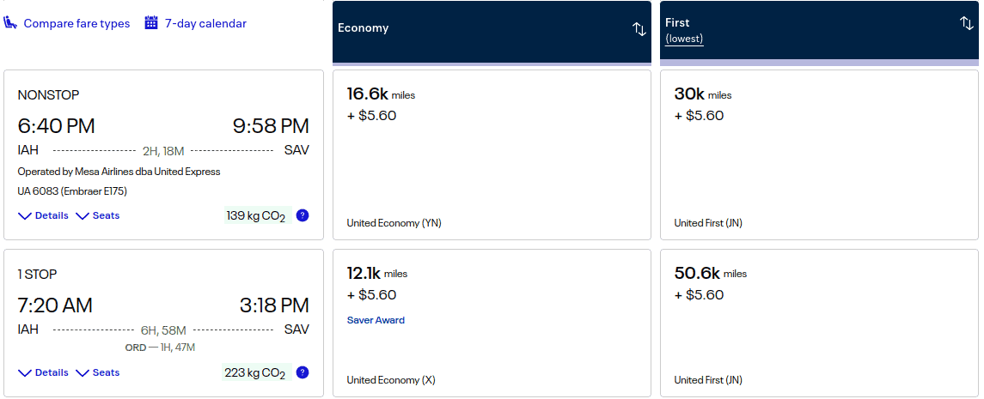Screen dimensions: 984x399
Task: Open CO2 info for the 139 kg flight
Action: pos(303,215)
